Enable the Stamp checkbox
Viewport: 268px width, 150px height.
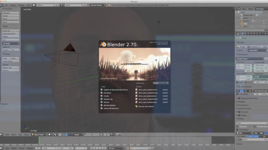pyautogui.click(x=240, y=115)
